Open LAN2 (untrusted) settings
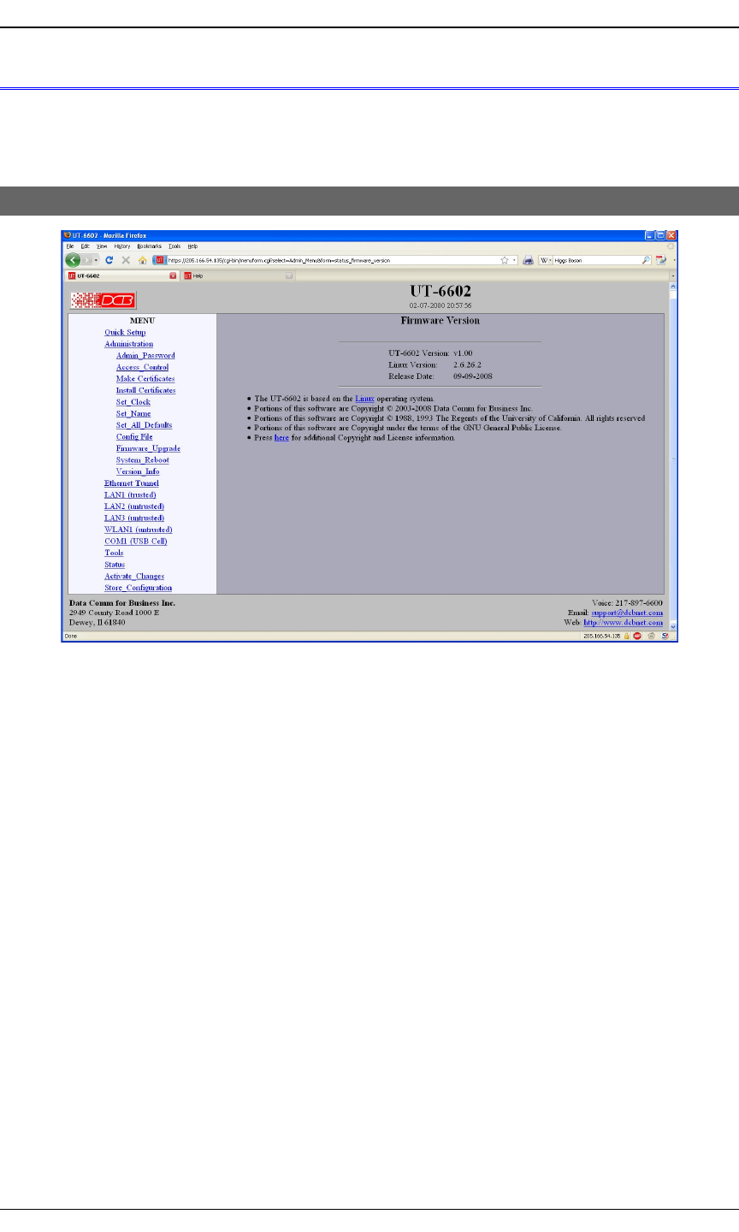 click(x=134, y=506)
